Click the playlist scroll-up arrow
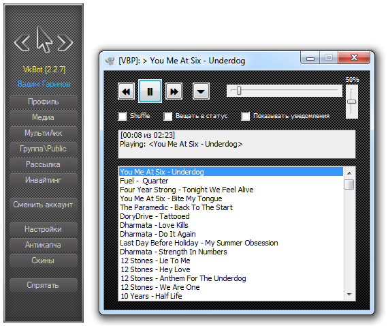 349,173
